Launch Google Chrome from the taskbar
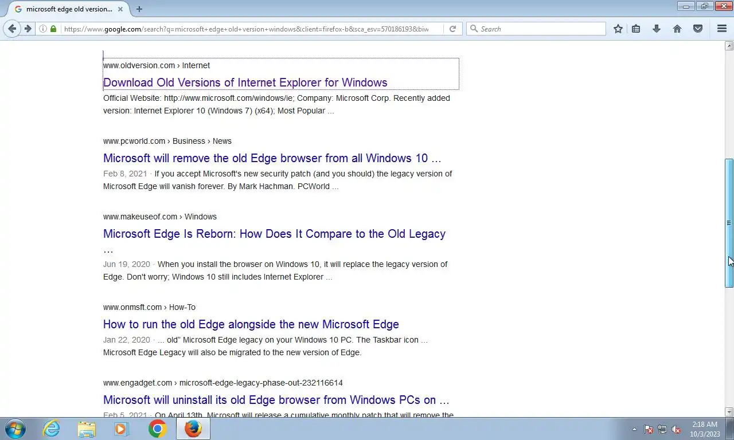 pyautogui.click(x=157, y=429)
